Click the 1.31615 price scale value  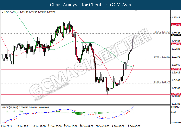(x=176, y=72)
